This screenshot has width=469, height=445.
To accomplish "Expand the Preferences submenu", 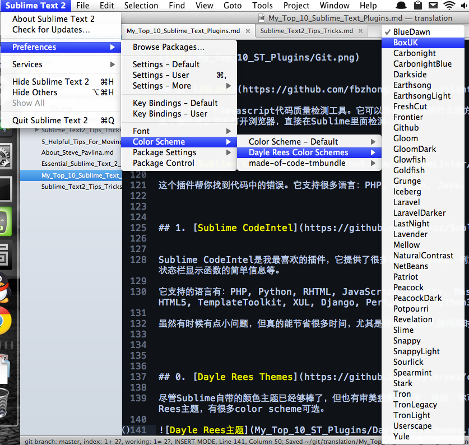I will click(x=61, y=47).
